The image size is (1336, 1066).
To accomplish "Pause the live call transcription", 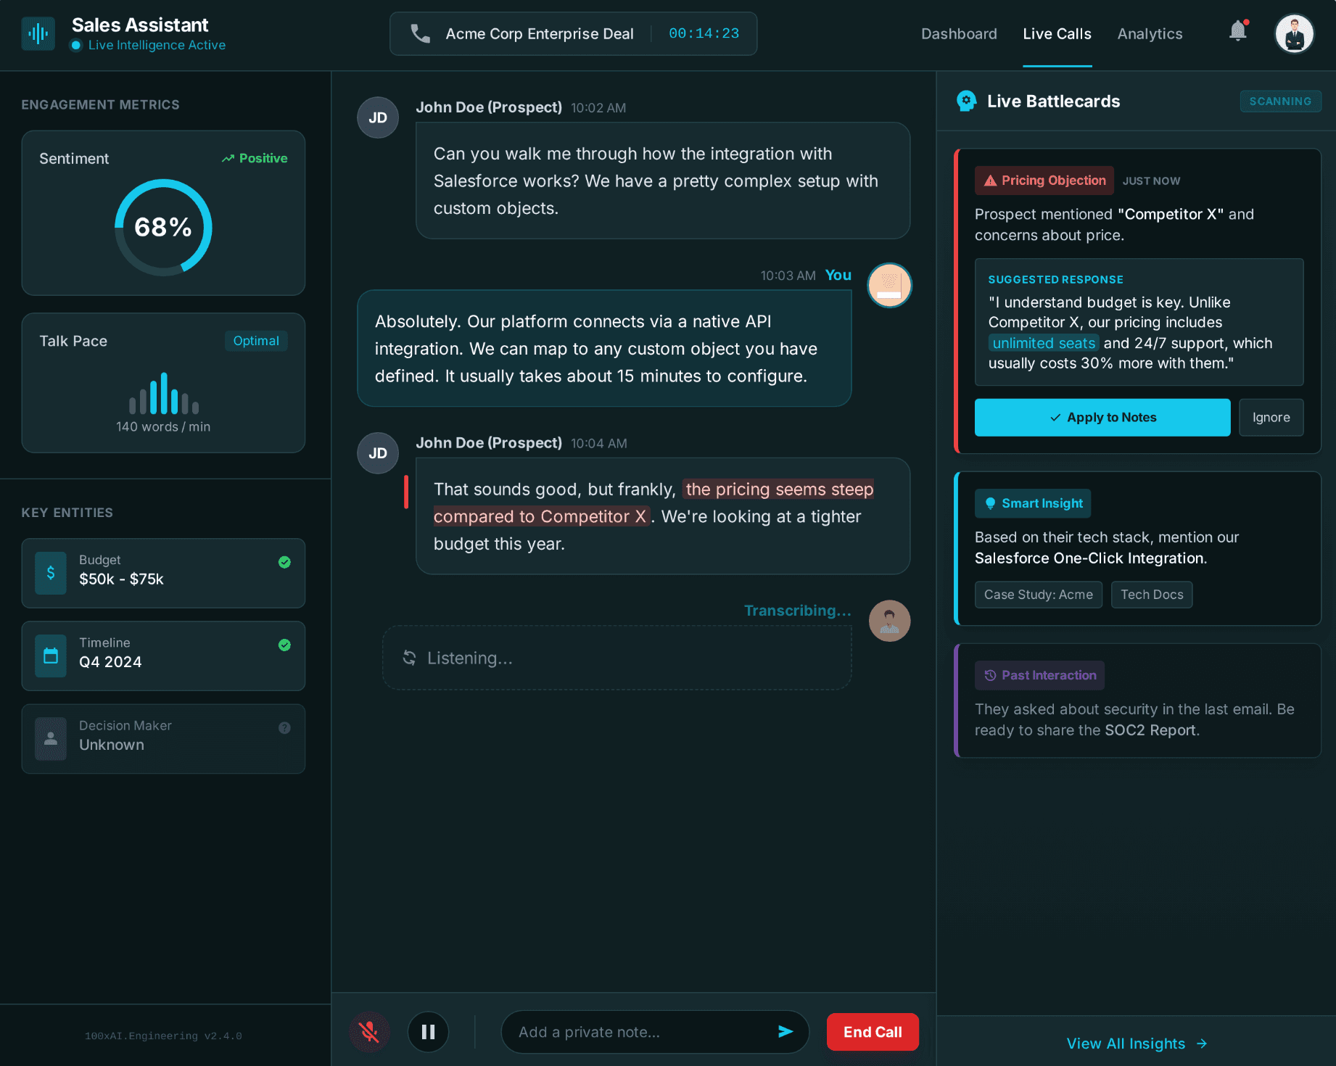I will [428, 1031].
